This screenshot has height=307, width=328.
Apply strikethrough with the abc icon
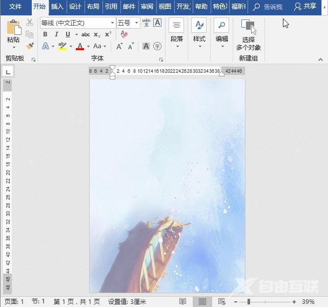[86, 34]
